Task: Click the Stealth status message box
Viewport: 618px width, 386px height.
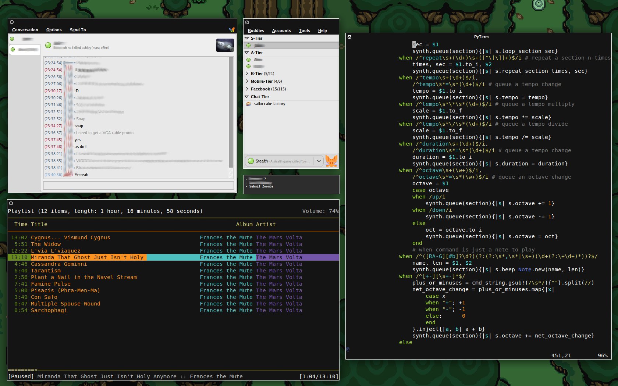Action: coord(284,161)
